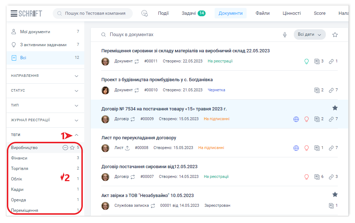Image resolution: width=355 pixels, height=223 pixels.
Task: Select Мої документи in sidebar
Action: coord(35,32)
